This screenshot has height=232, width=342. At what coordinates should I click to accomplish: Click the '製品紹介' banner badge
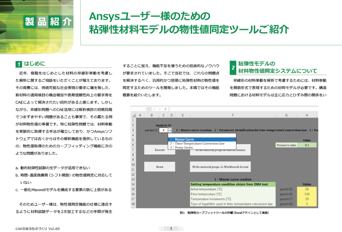click(48, 22)
